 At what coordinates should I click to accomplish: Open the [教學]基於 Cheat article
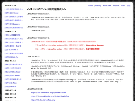(x=11, y=13)
